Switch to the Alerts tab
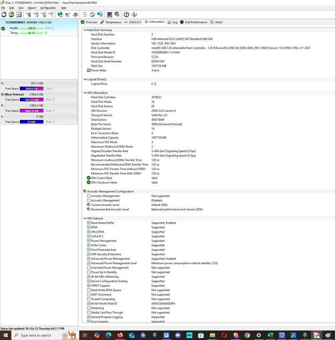The width and height of the screenshot is (335, 340). [x=216, y=22]
